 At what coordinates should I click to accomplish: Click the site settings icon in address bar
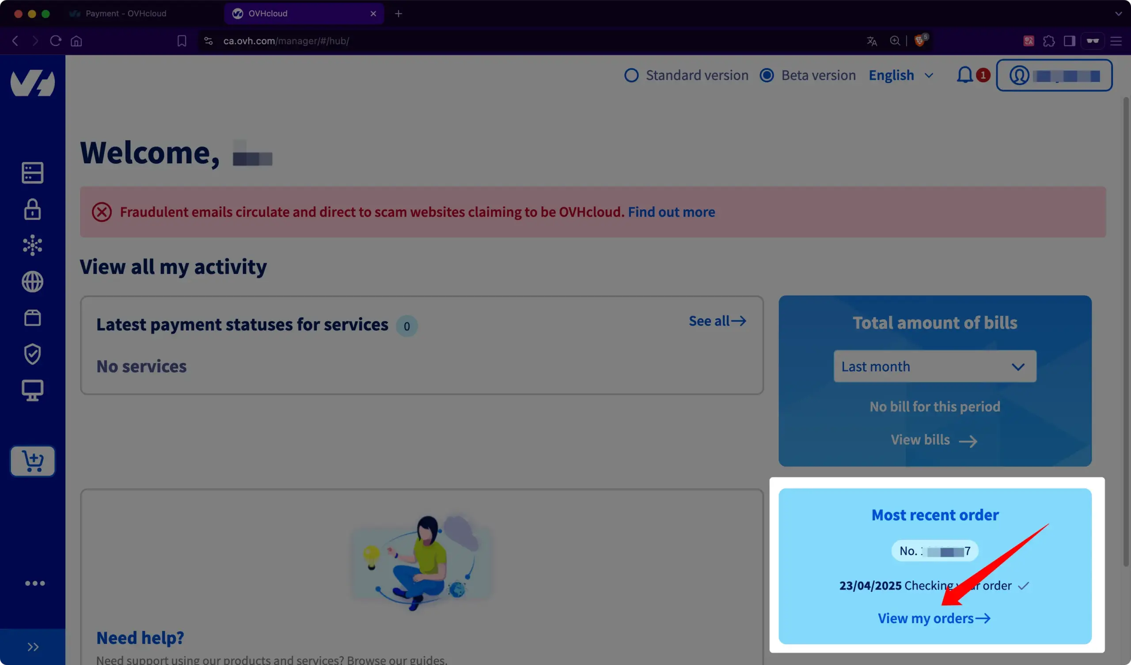pos(208,41)
